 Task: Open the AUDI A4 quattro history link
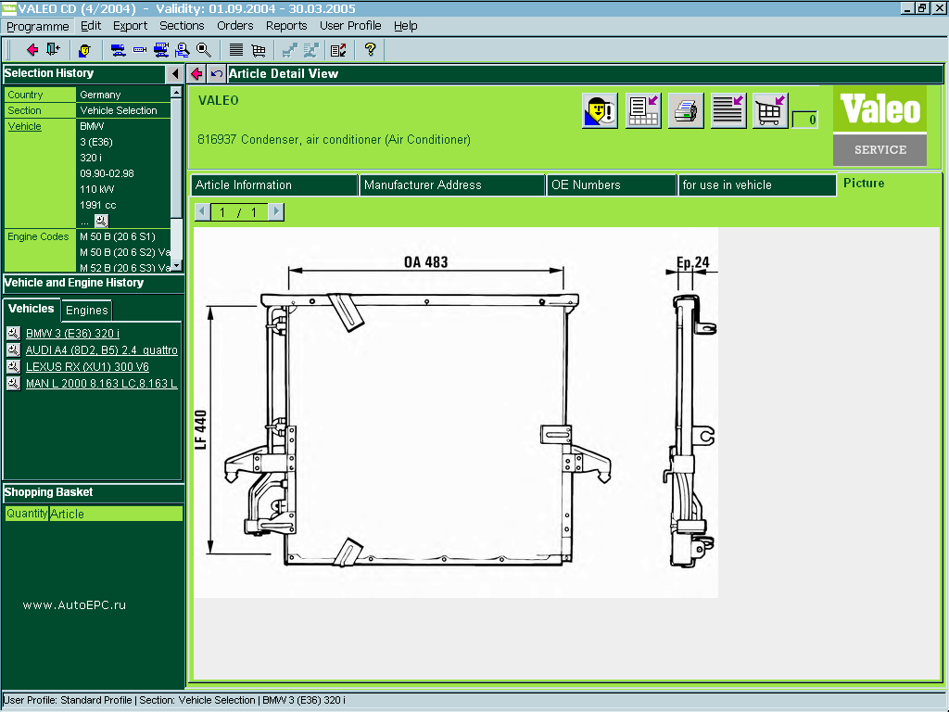(99, 350)
